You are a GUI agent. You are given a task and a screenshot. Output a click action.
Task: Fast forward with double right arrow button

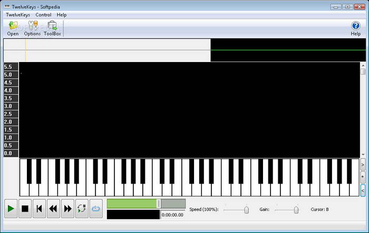pos(67,209)
